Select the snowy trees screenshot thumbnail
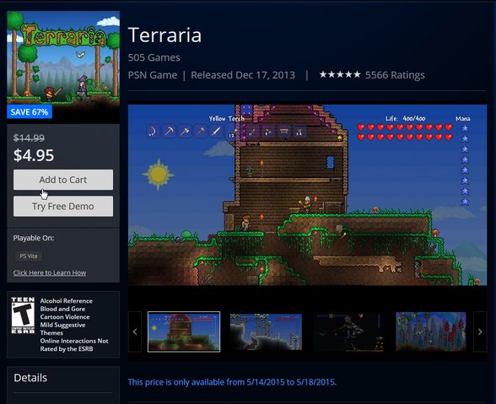Screen dimensions: 496x404 pyautogui.click(x=266, y=331)
